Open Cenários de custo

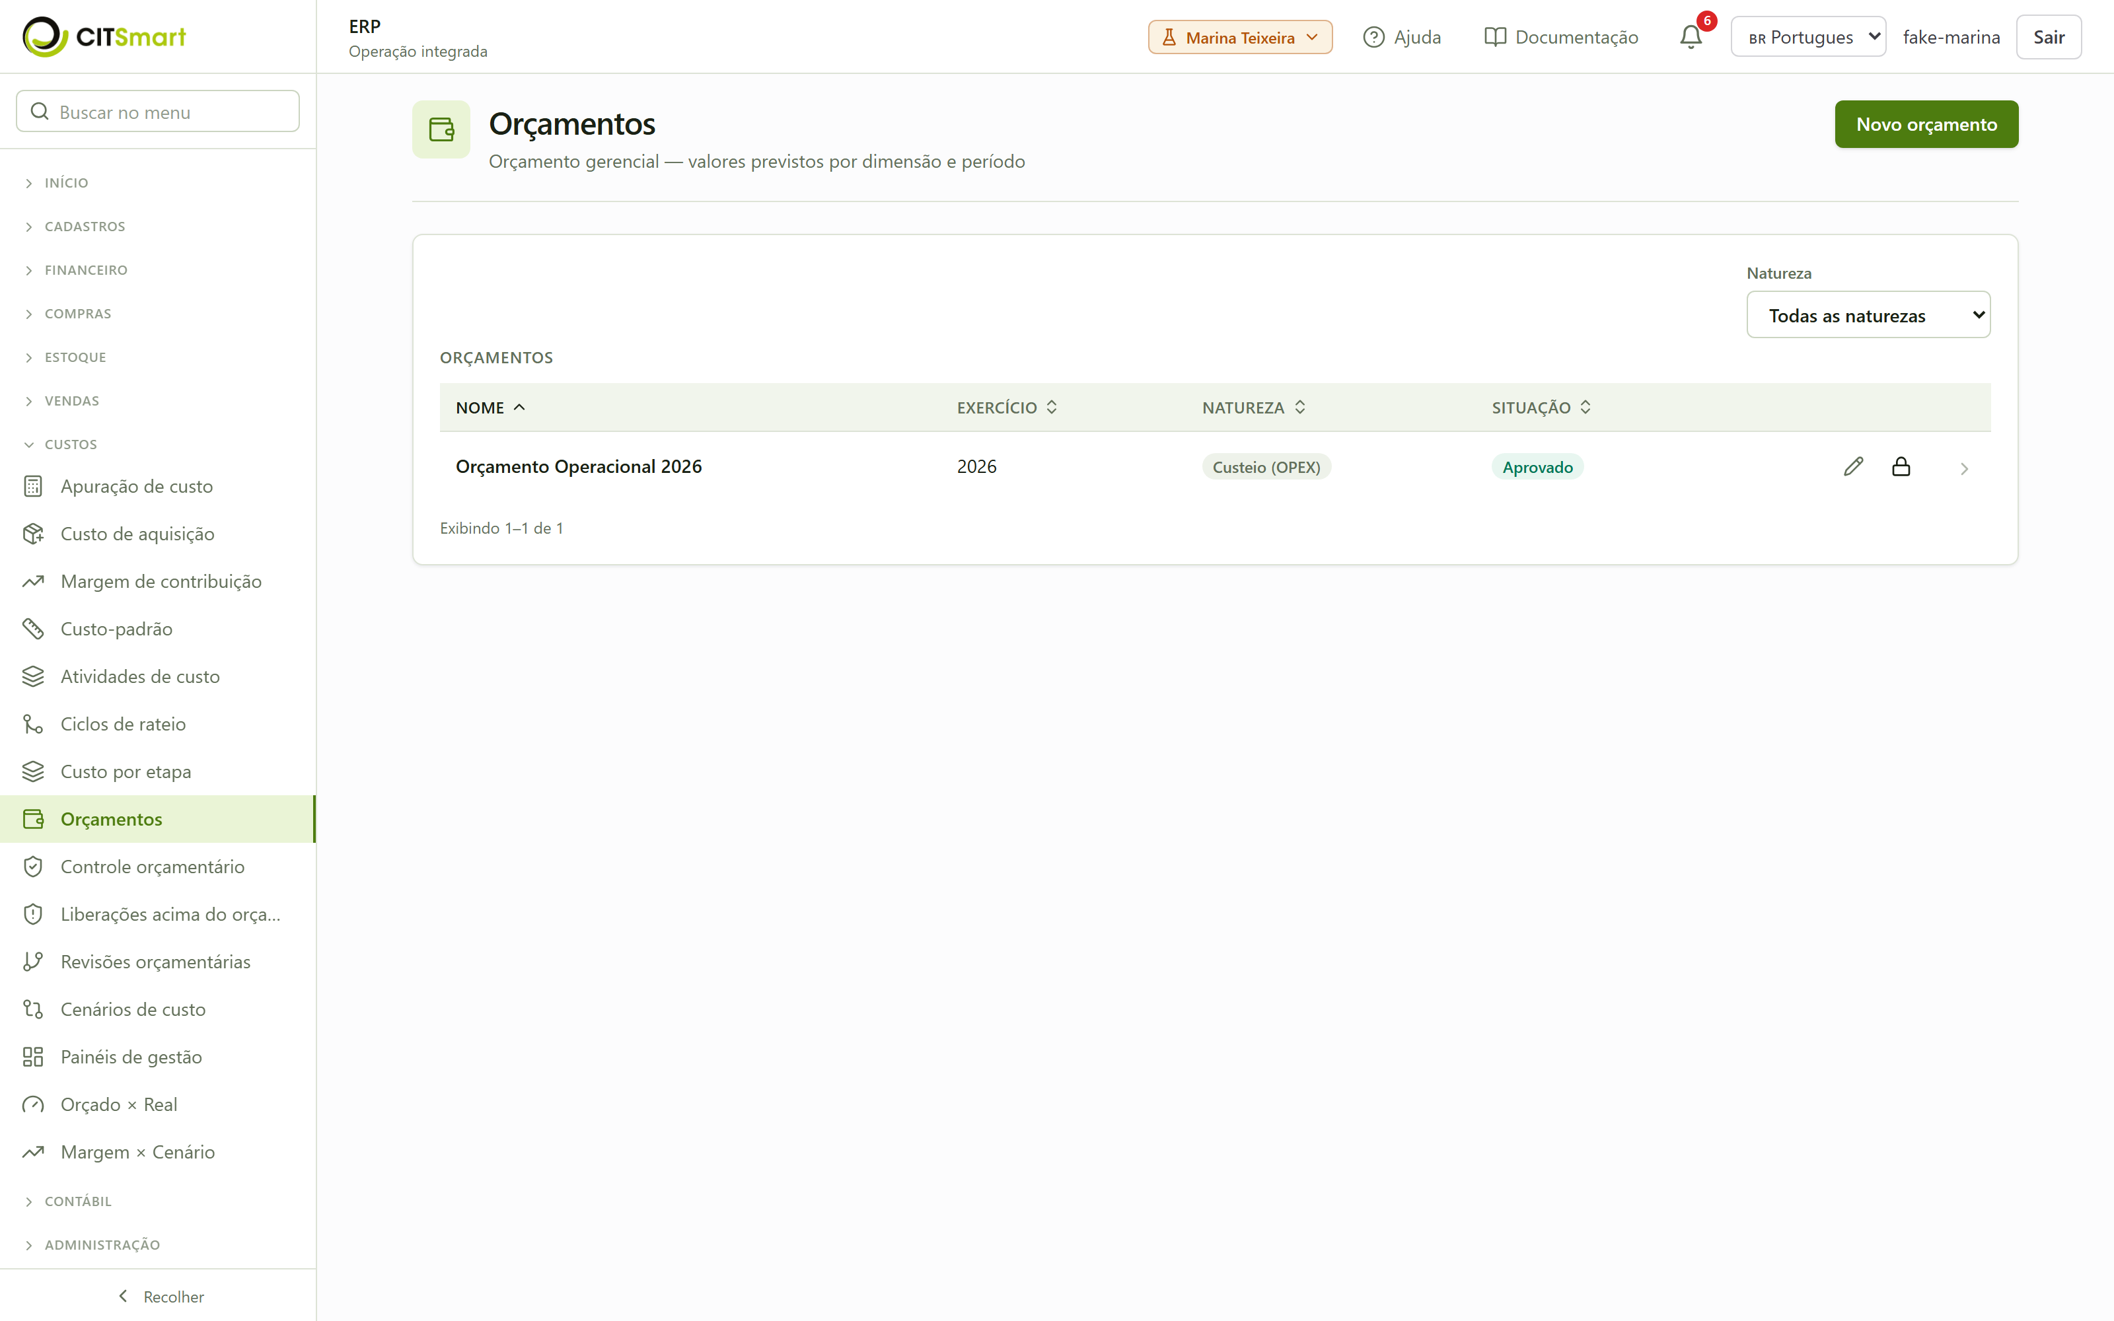click(157, 1009)
